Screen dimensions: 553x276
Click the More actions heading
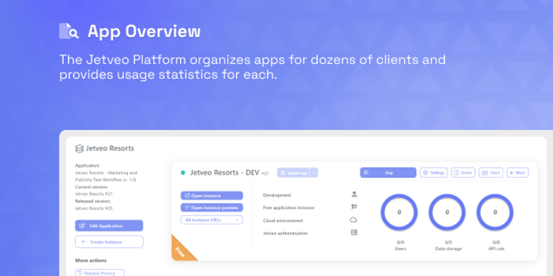click(91, 260)
